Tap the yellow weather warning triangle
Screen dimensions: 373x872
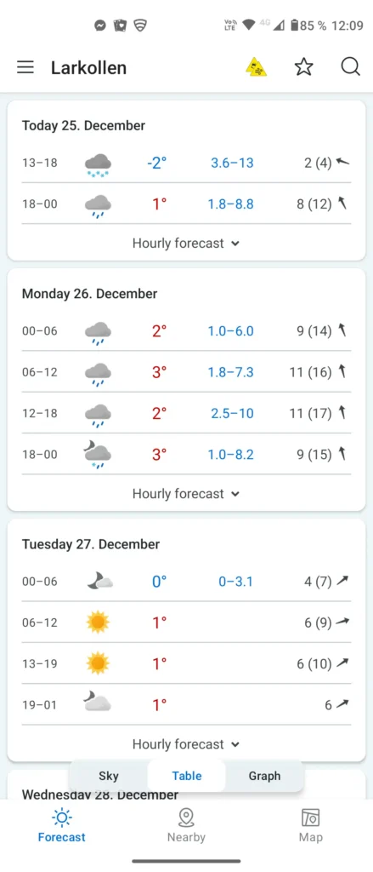pos(257,67)
